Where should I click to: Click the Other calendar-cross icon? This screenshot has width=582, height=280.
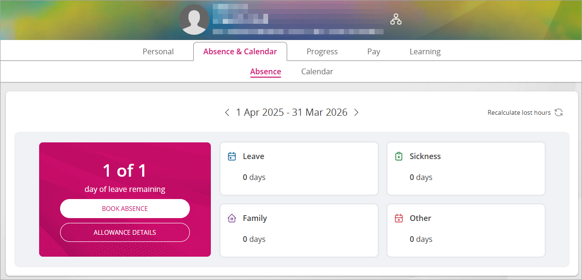(399, 218)
